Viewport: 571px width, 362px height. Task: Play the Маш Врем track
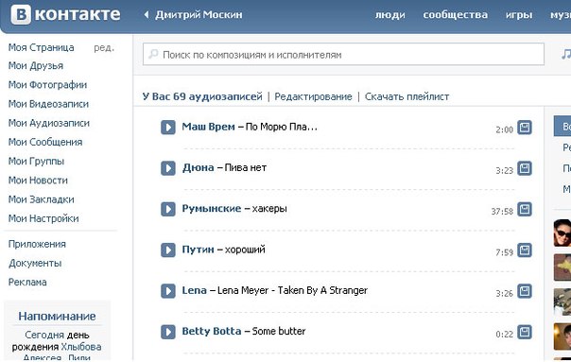point(168,128)
